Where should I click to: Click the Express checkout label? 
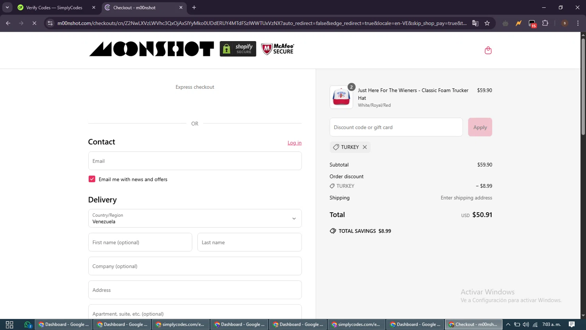pos(195,87)
